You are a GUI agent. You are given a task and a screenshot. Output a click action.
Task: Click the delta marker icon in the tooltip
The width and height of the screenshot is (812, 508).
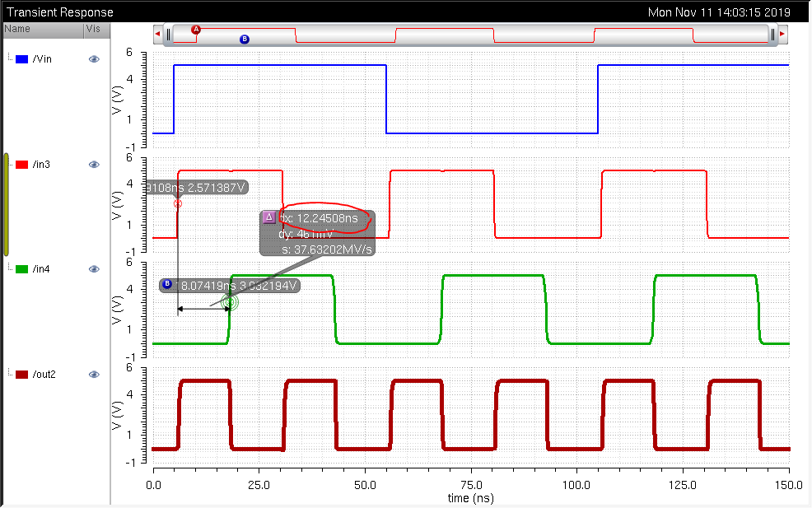[x=268, y=217]
